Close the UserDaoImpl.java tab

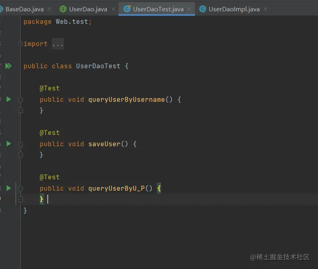pos(265,9)
